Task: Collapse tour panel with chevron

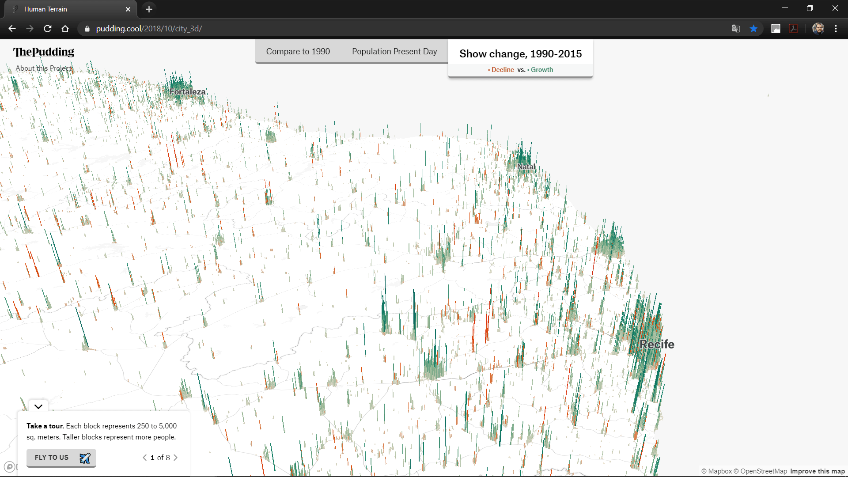Action: [38, 407]
